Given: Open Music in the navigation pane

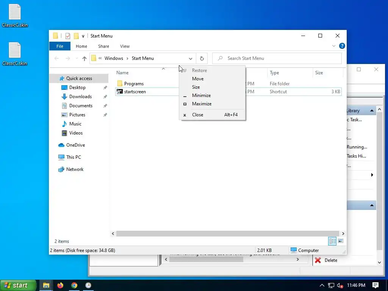Looking at the screenshot, I should point(75,124).
